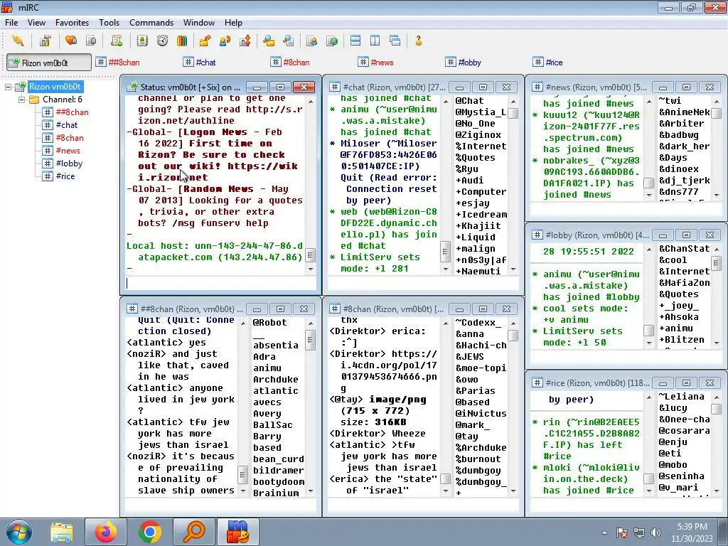
Task: Click the Connect lightning bolt toolbar icon
Action: [18, 41]
